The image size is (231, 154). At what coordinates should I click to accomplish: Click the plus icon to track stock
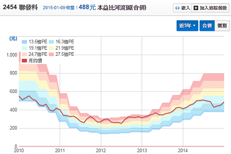(x=196, y=8)
